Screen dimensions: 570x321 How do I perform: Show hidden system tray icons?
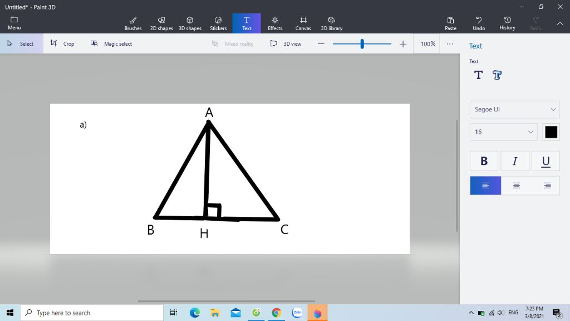point(471,313)
